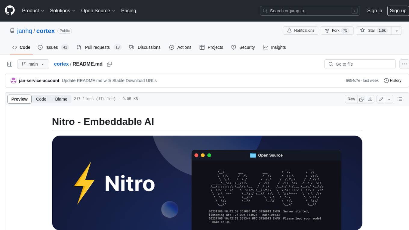Switch to the Code tab
Viewport: 409px width, 230px height.
click(x=21, y=47)
